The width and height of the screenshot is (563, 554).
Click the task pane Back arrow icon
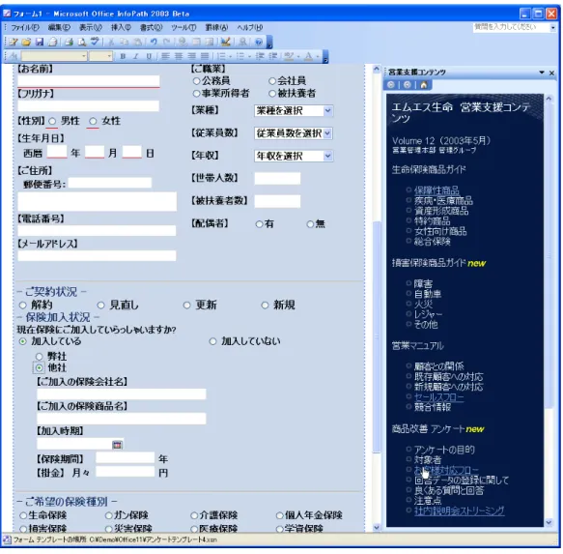tap(391, 85)
